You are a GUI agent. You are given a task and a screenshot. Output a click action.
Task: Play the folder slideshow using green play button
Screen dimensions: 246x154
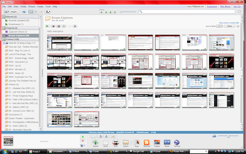[48, 26]
